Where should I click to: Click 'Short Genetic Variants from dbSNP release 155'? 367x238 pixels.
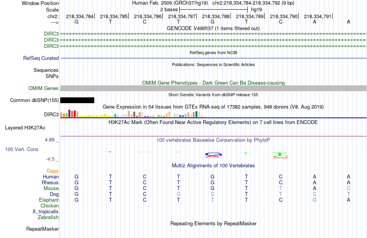(x=213, y=95)
